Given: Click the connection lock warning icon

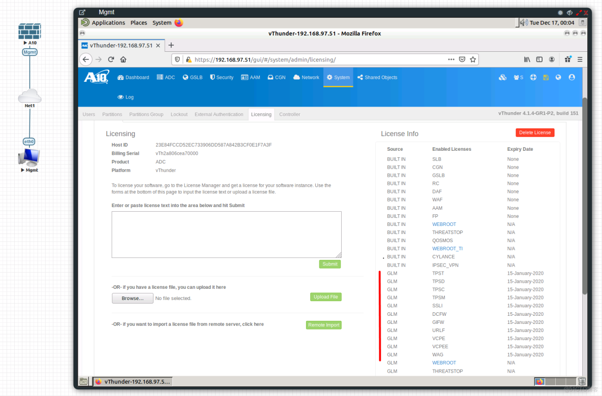Looking at the screenshot, I should point(189,59).
